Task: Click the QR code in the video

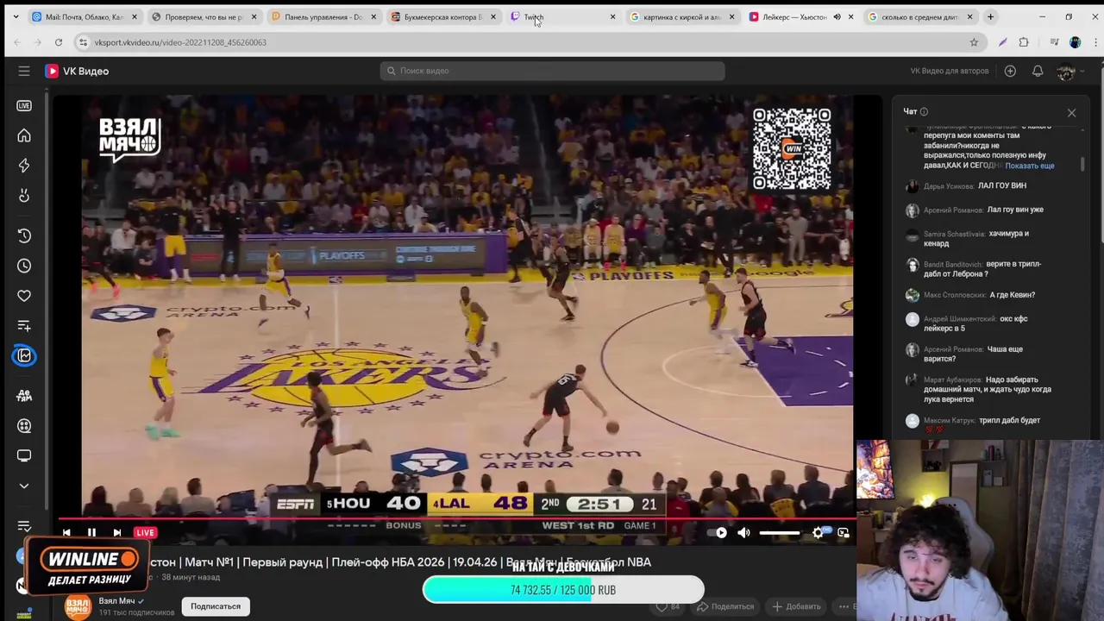Action: coord(792,148)
